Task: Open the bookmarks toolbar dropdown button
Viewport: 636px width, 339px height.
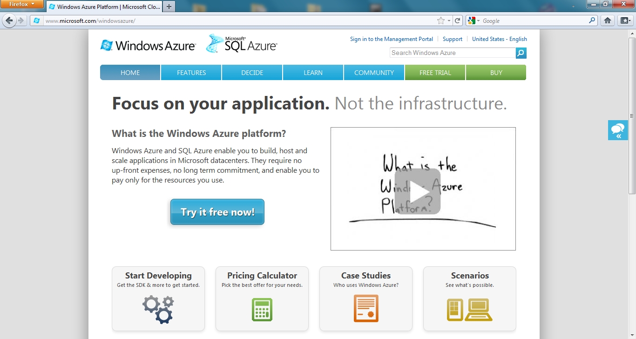Action: click(625, 20)
